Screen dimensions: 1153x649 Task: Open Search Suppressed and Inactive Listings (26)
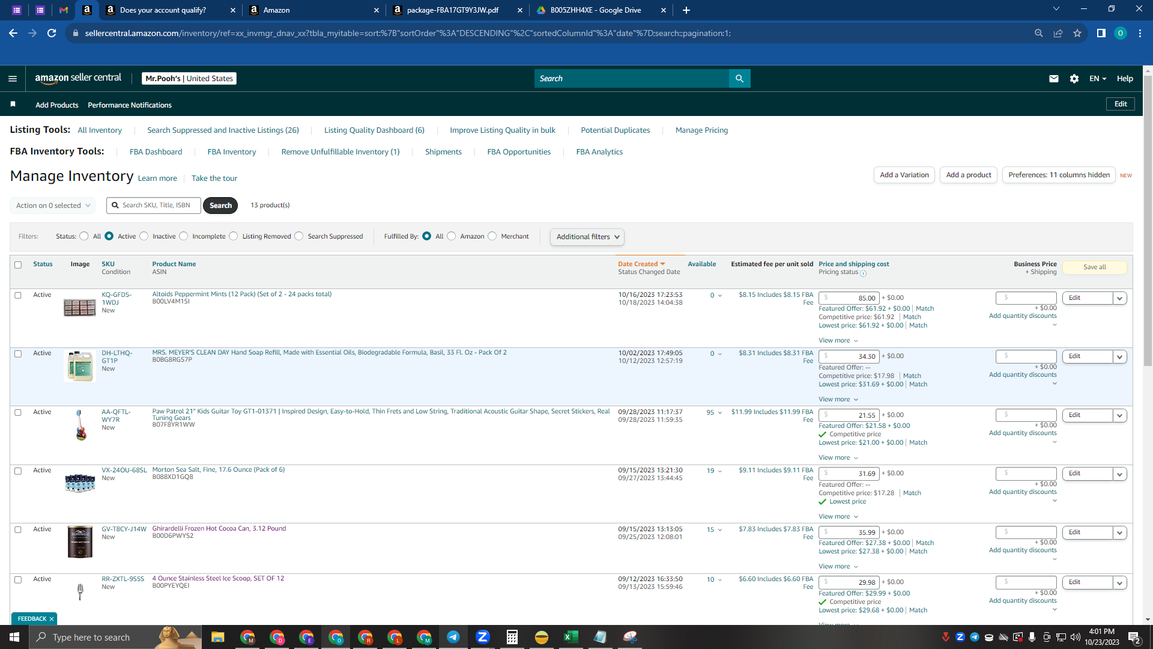coord(223,130)
